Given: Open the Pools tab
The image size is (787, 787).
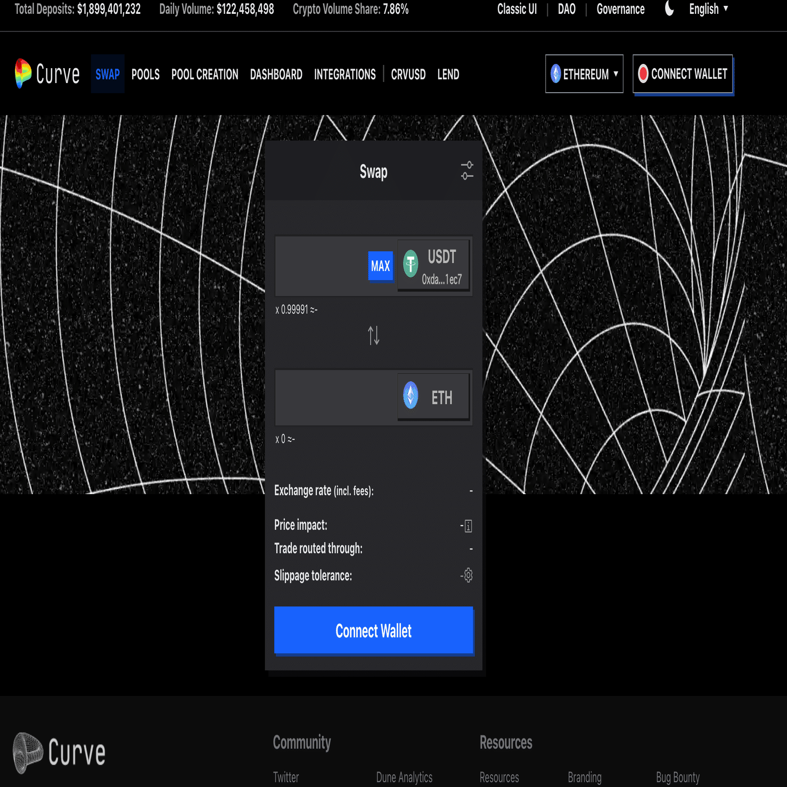Looking at the screenshot, I should click(145, 74).
